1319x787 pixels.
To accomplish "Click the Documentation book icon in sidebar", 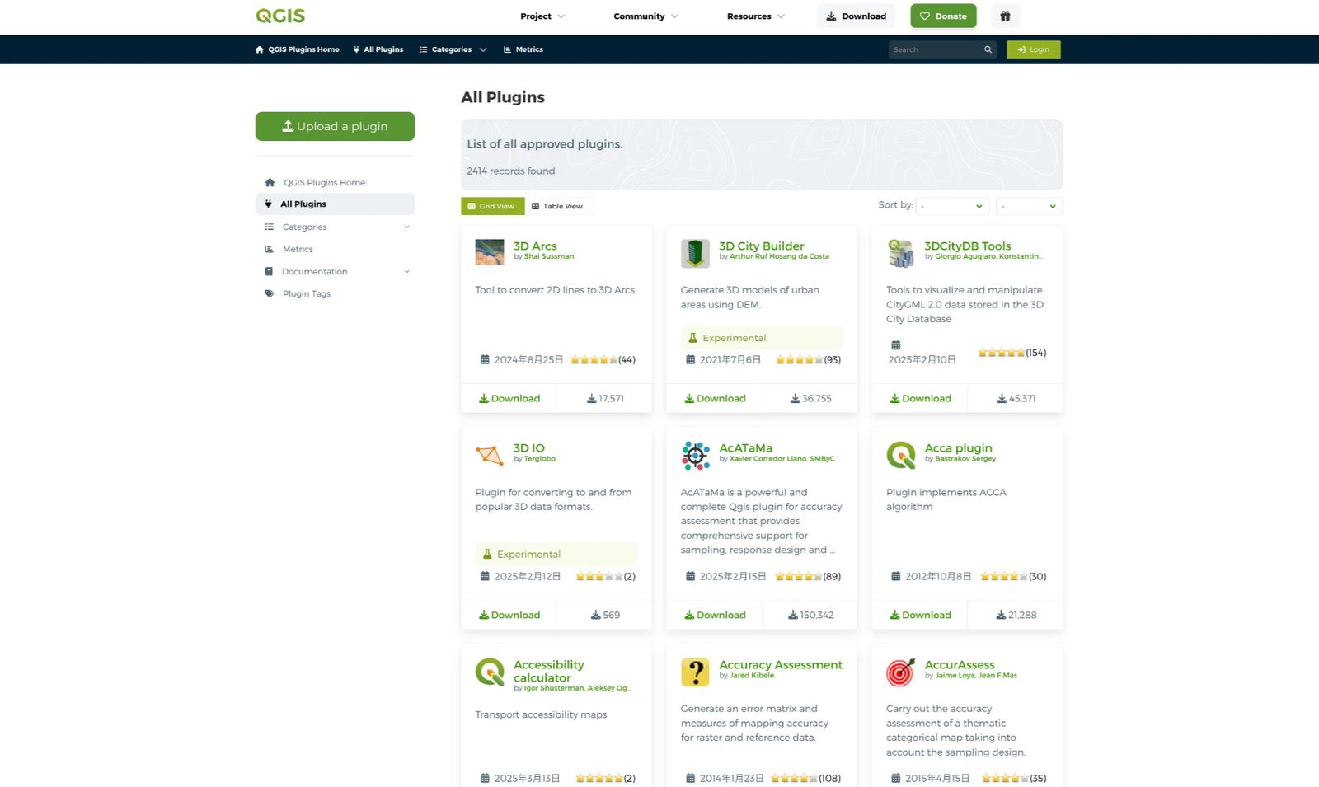I will pyautogui.click(x=269, y=271).
